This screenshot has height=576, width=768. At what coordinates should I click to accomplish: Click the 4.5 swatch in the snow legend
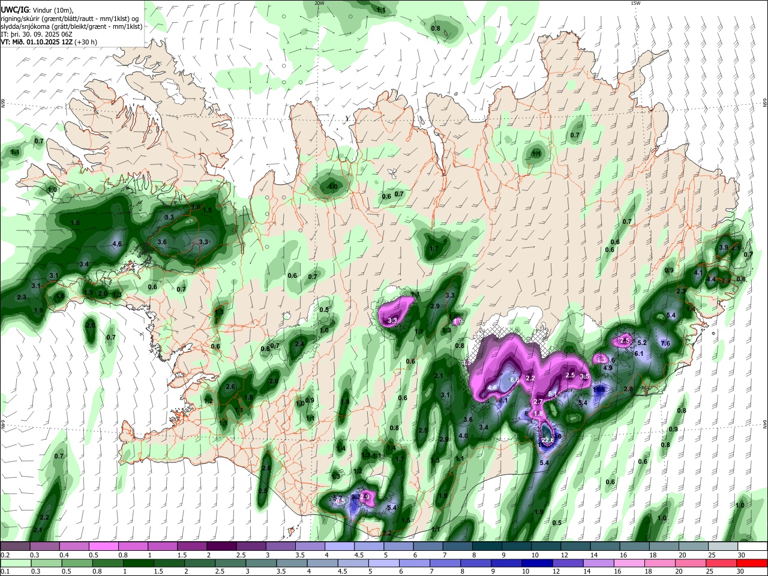pos(368,546)
